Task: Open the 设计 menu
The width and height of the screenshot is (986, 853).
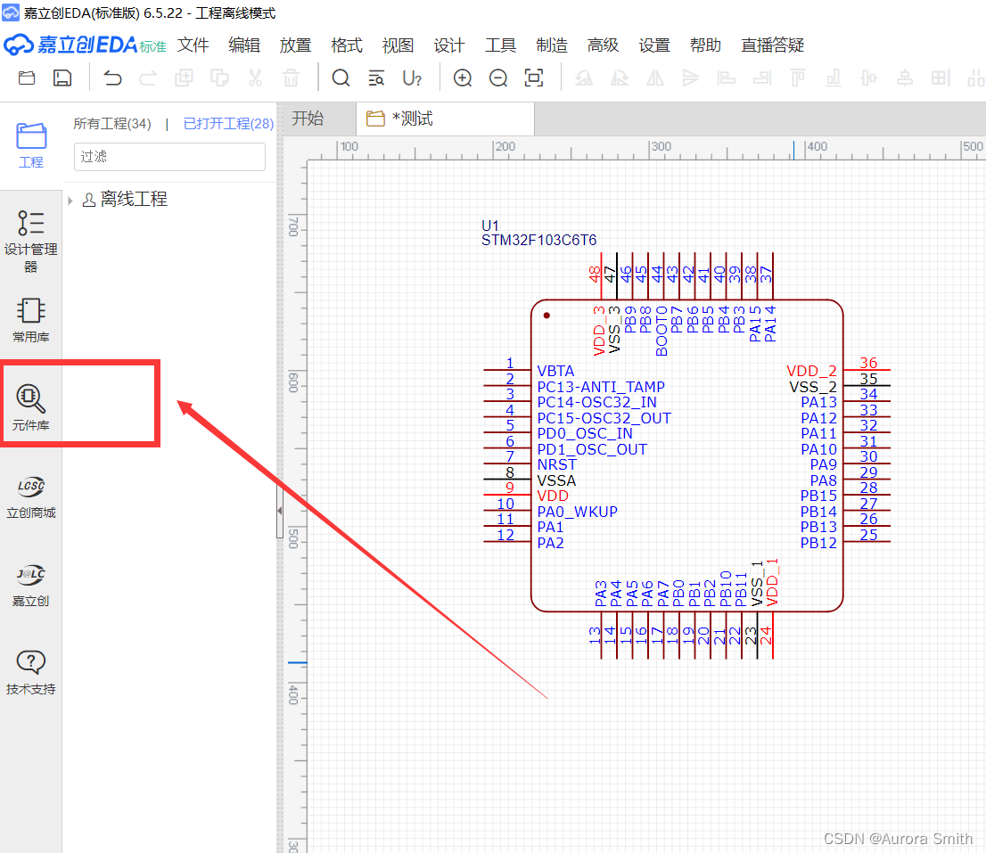Action: pos(449,45)
